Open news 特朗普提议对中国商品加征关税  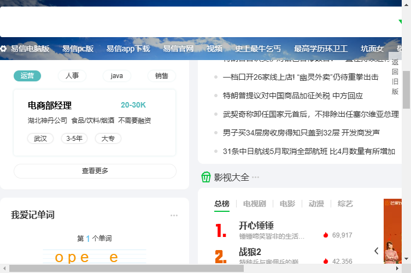pyautogui.click(x=293, y=96)
